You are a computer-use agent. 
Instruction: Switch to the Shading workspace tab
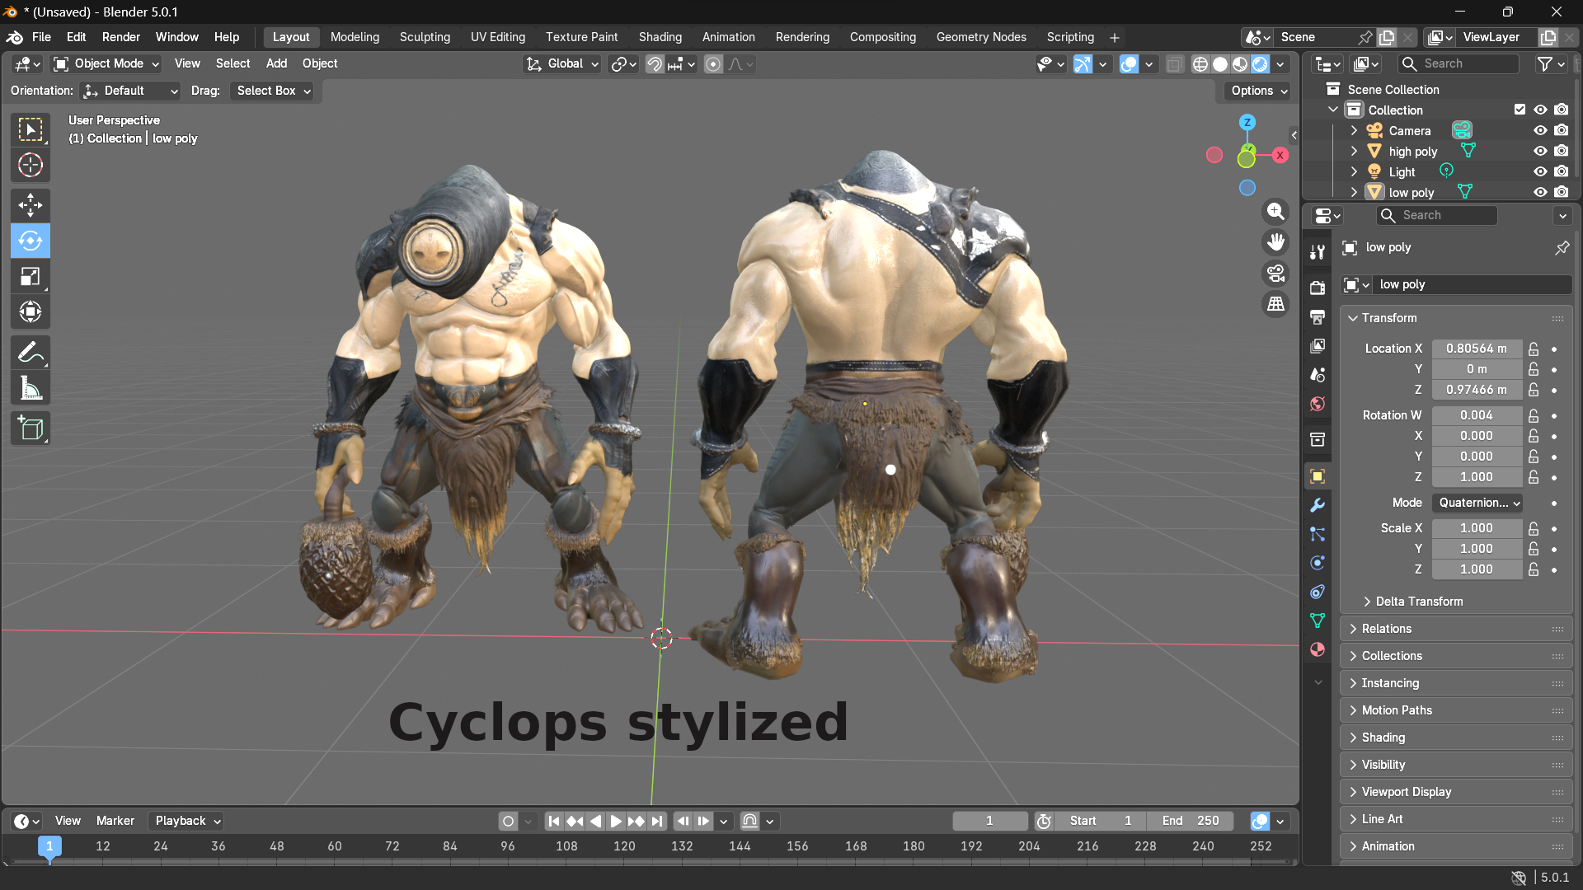click(x=660, y=37)
